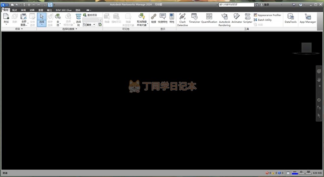Click the 查找项目 (Find Items) button
This screenshot has height=177, width=324.
[90, 15]
